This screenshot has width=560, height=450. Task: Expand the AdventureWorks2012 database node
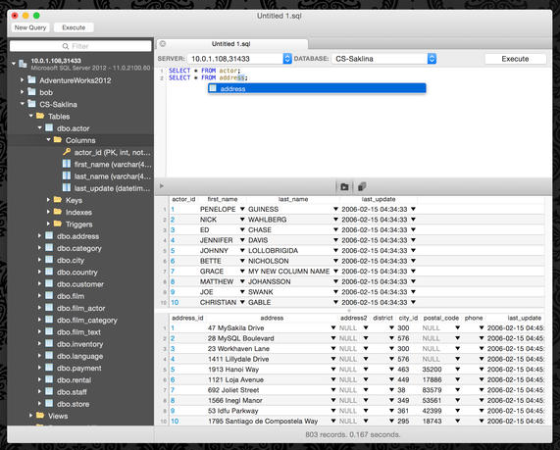pos(23,80)
